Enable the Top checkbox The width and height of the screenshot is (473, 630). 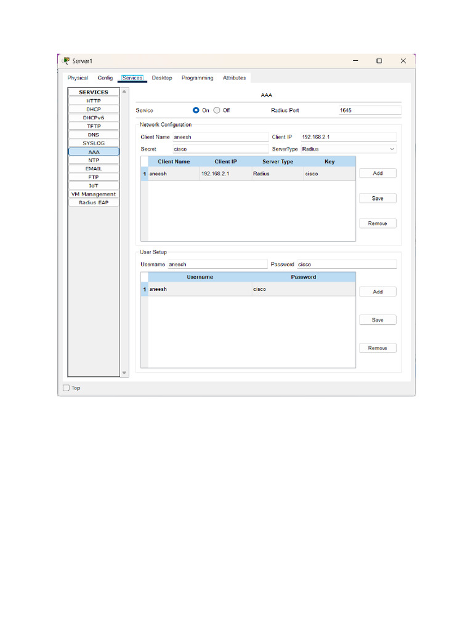[67, 388]
